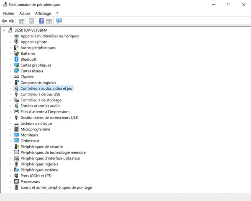Click the Cartes graphiques display icon
The width and height of the screenshot is (251, 201).
click(x=16, y=65)
